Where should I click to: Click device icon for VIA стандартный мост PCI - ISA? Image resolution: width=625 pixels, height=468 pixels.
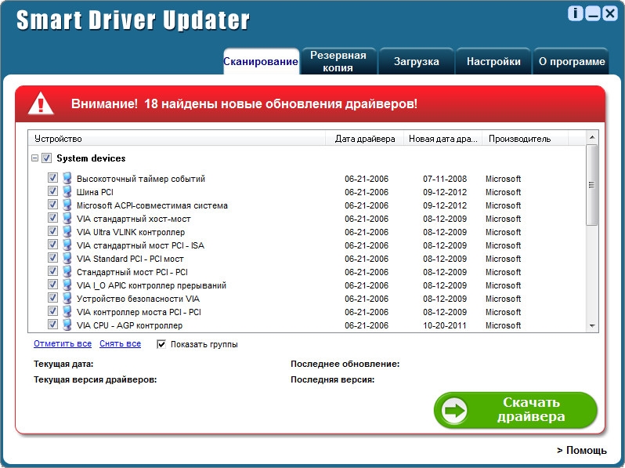67,245
